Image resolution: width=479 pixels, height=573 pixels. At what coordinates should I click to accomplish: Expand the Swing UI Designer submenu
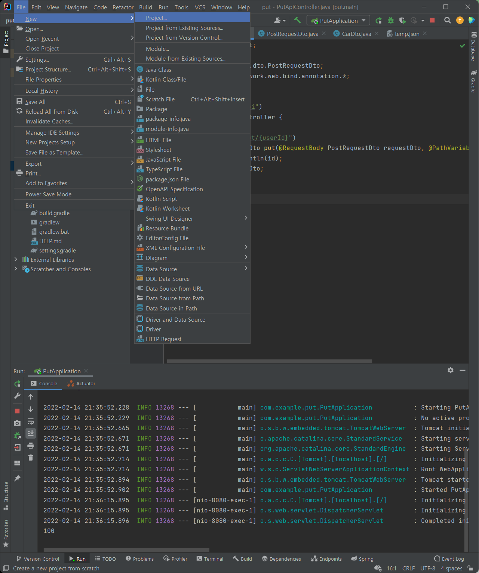point(192,218)
